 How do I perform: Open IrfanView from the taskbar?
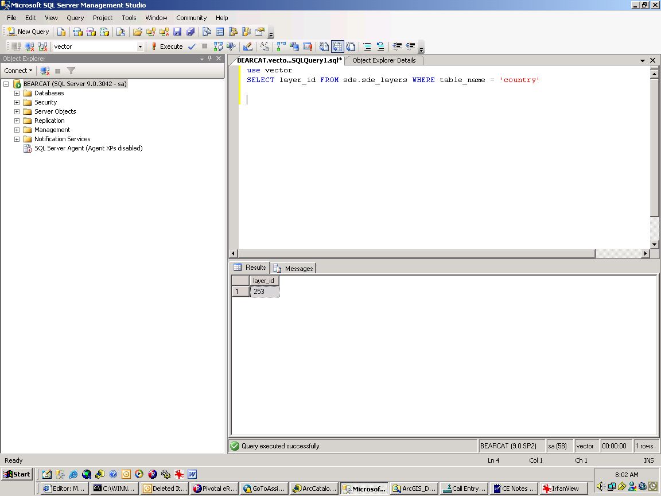pyautogui.click(x=563, y=489)
